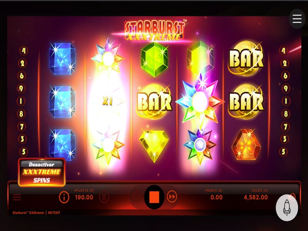Mute the game sound speaker icon
Screen dimensions: 308x231
click(x=292, y=196)
